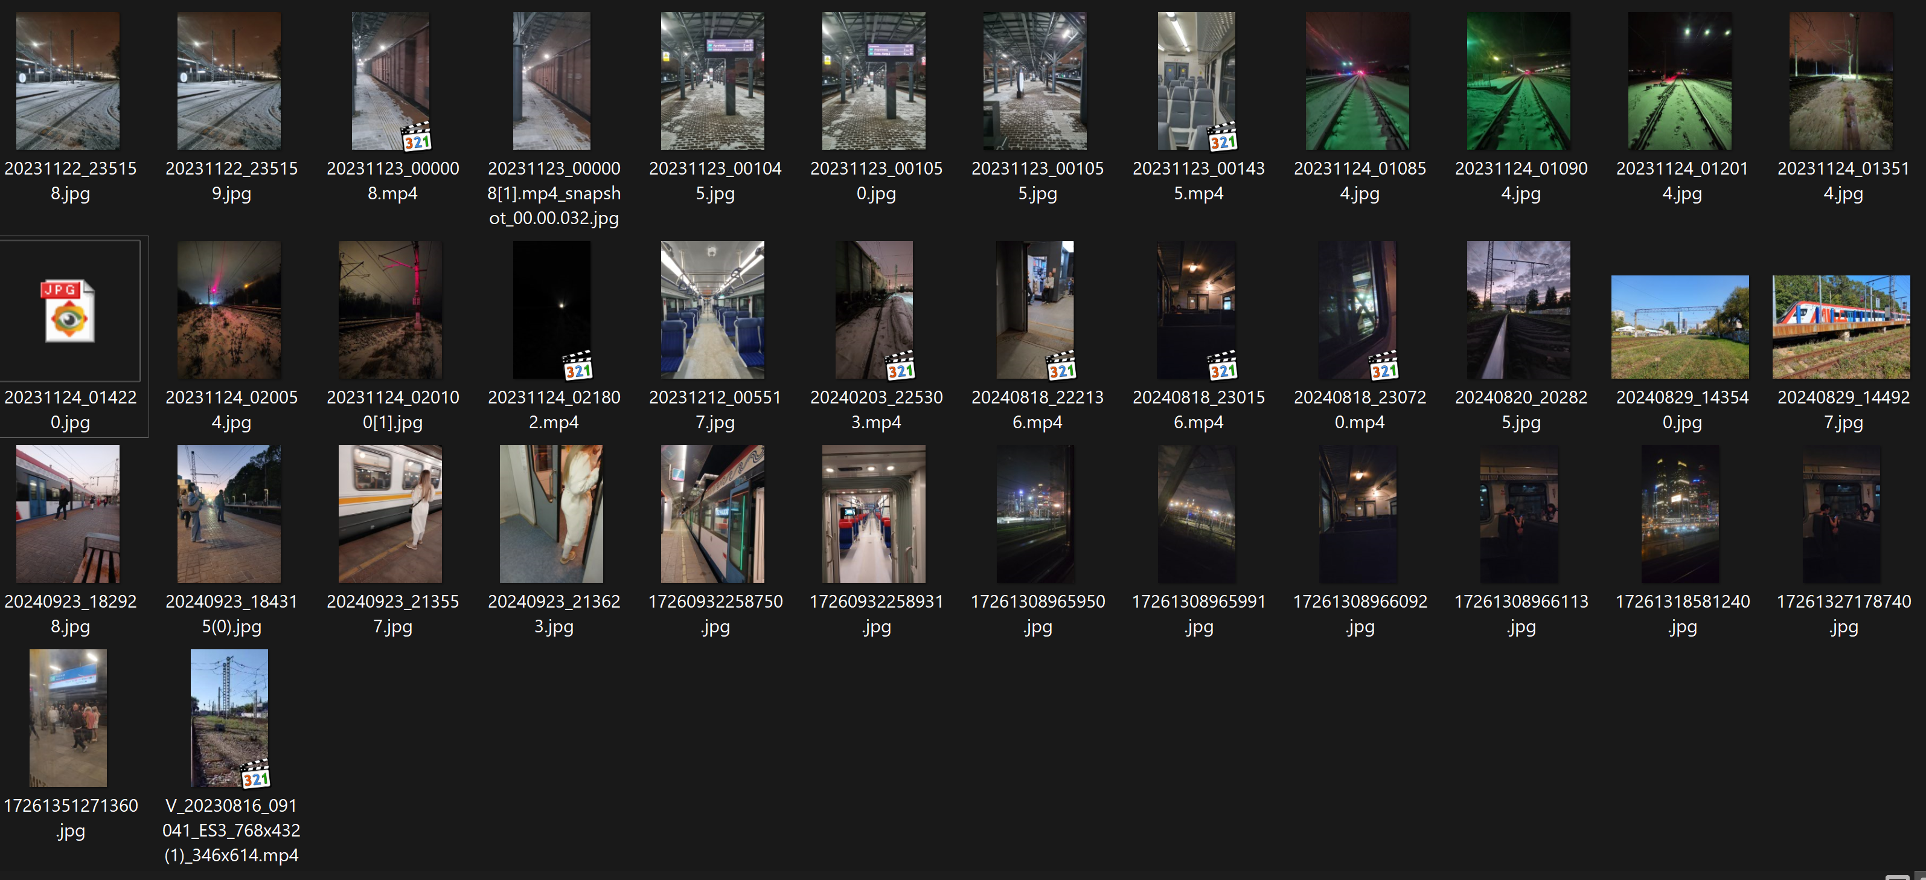The image size is (1926, 880).
Task: Click 321 badge on V_20230816_091041_ES3 video
Action: click(255, 777)
